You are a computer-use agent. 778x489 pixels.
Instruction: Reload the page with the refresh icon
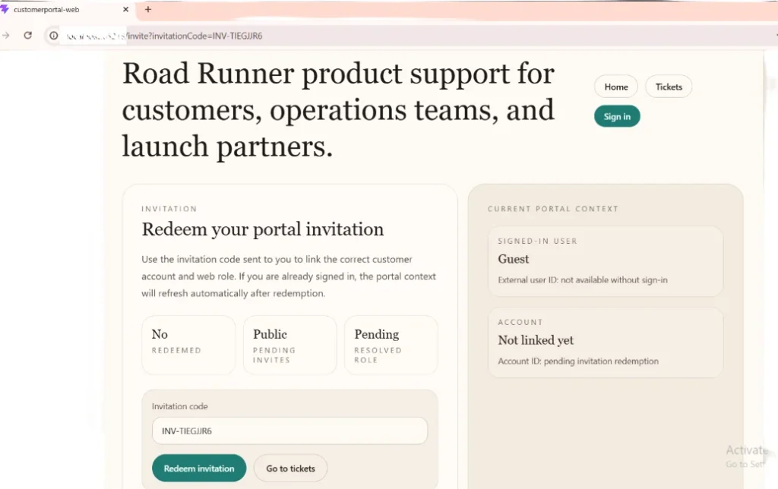[28, 35]
